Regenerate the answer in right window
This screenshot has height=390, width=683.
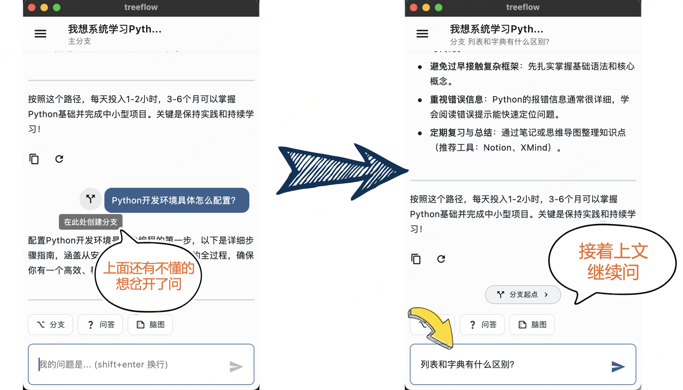pos(441,259)
